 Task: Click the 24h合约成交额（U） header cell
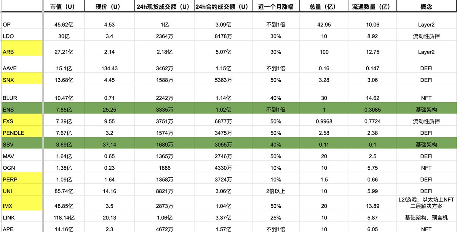coord(223,6)
